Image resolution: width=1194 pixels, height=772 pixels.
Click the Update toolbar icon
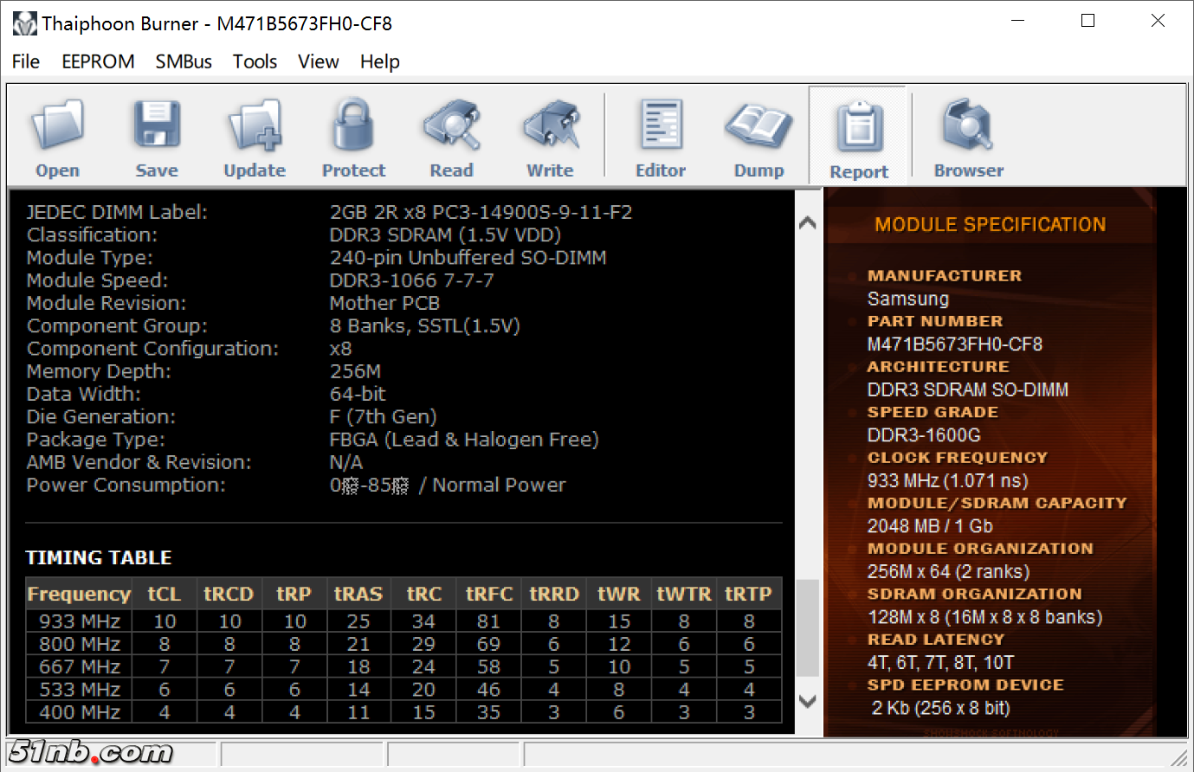(x=255, y=126)
